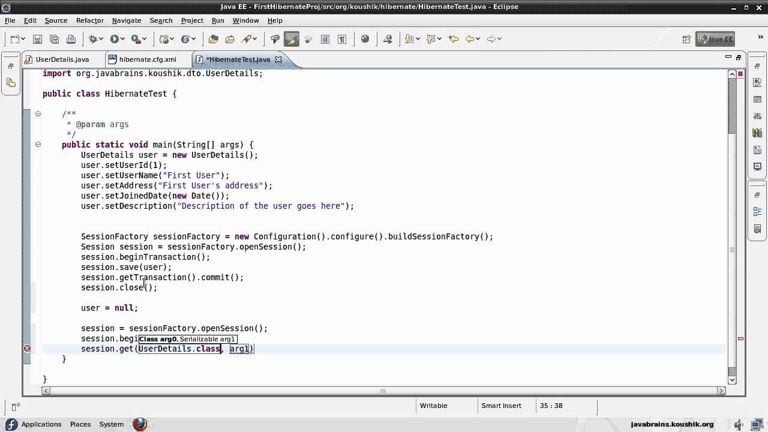Open dropdown next to Back arrow
The image size is (768, 432).
coord(478,39)
